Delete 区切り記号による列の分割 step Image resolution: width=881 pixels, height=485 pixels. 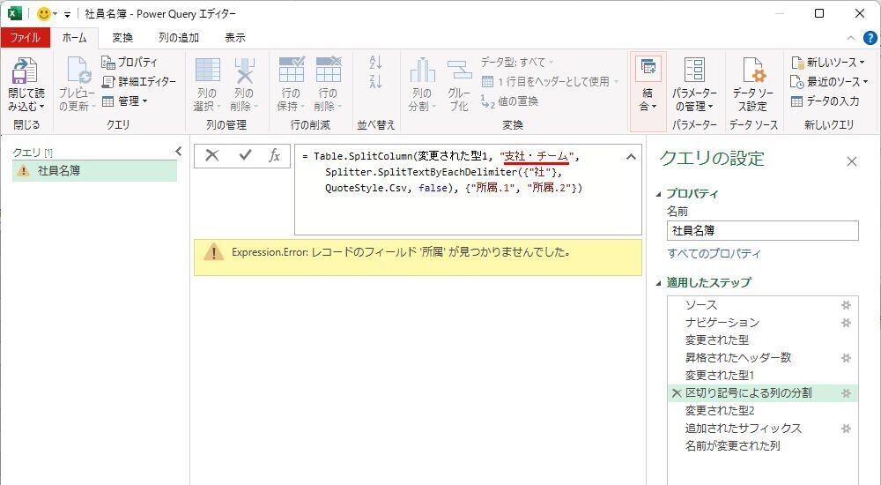coord(677,392)
